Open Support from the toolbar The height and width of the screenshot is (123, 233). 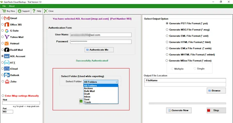pos(24,11)
